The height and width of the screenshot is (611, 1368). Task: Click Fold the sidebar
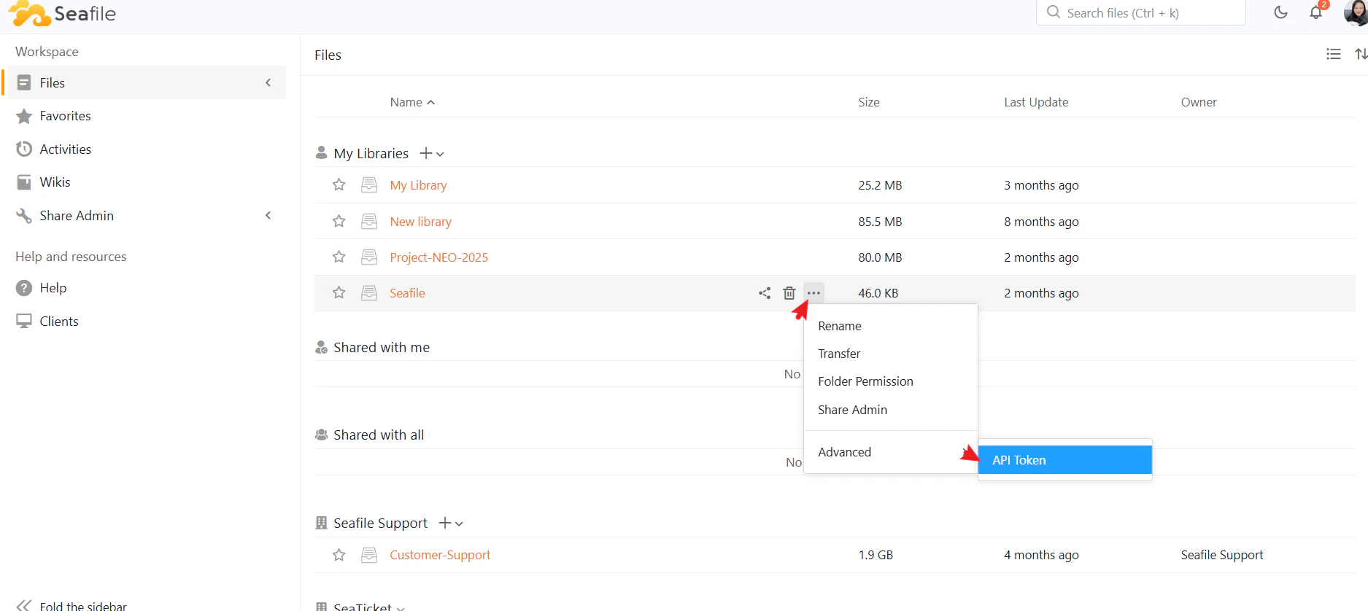pos(72,605)
